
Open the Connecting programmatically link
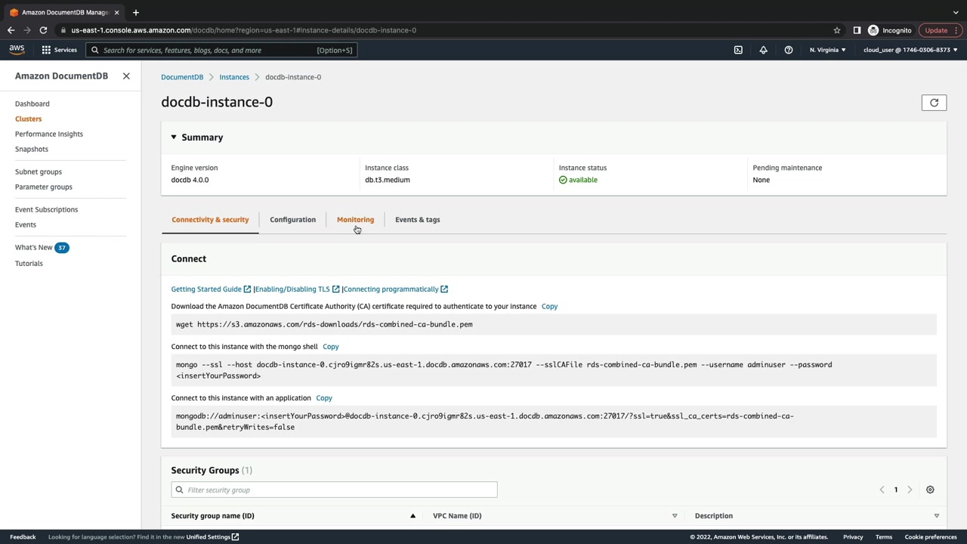pos(395,289)
